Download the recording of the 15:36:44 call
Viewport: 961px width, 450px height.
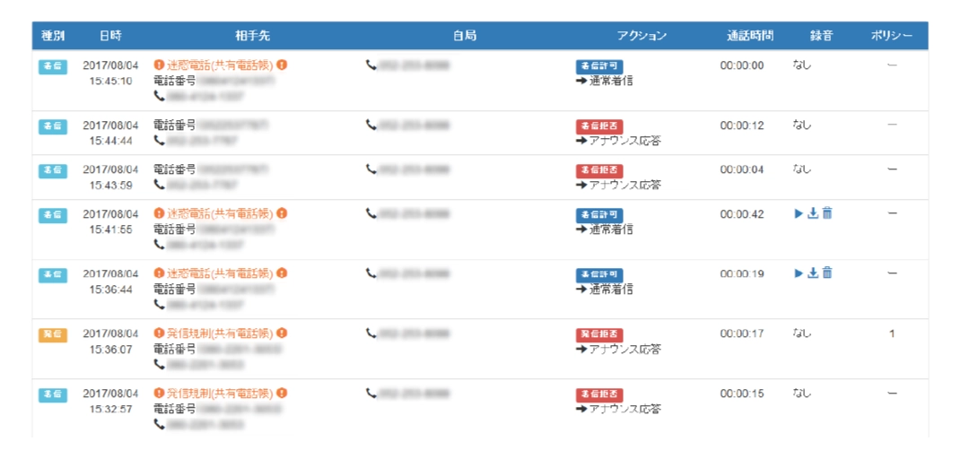813,273
